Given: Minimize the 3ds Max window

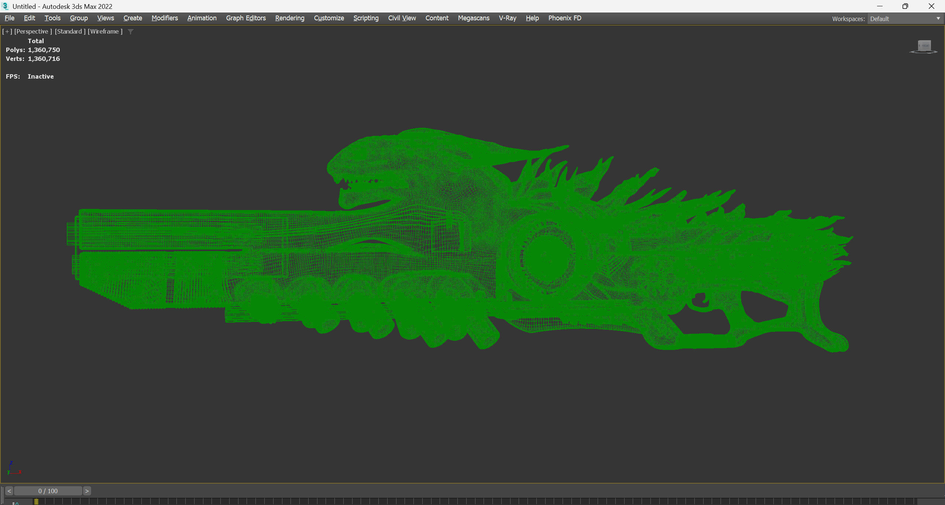Looking at the screenshot, I should 880,6.
